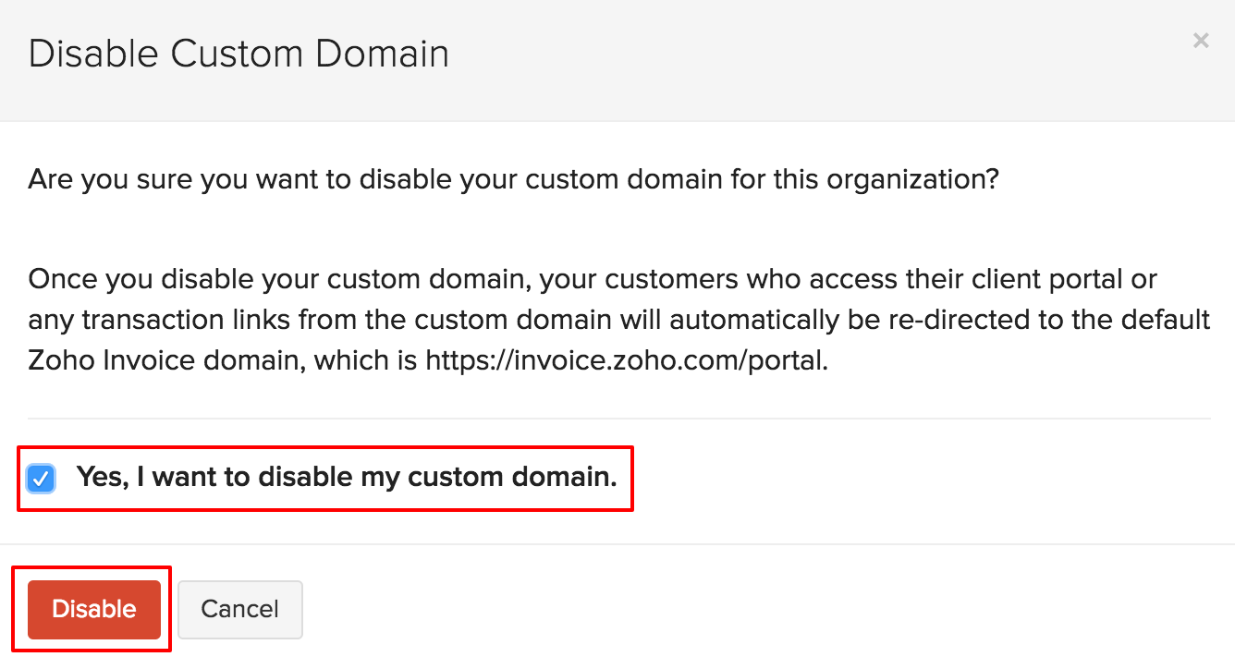Click the invoice.zoho.com/portal URL text
The height and width of the screenshot is (669, 1235).
[x=625, y=360]
